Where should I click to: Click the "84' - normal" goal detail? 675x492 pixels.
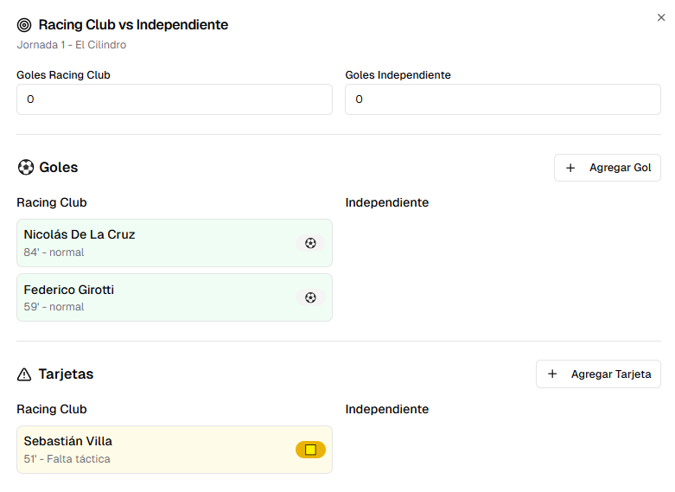[x=54, y=252]
